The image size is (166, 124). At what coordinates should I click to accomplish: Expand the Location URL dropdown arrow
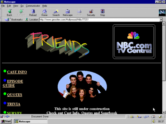pyautogui.click(x=161, y=20)
